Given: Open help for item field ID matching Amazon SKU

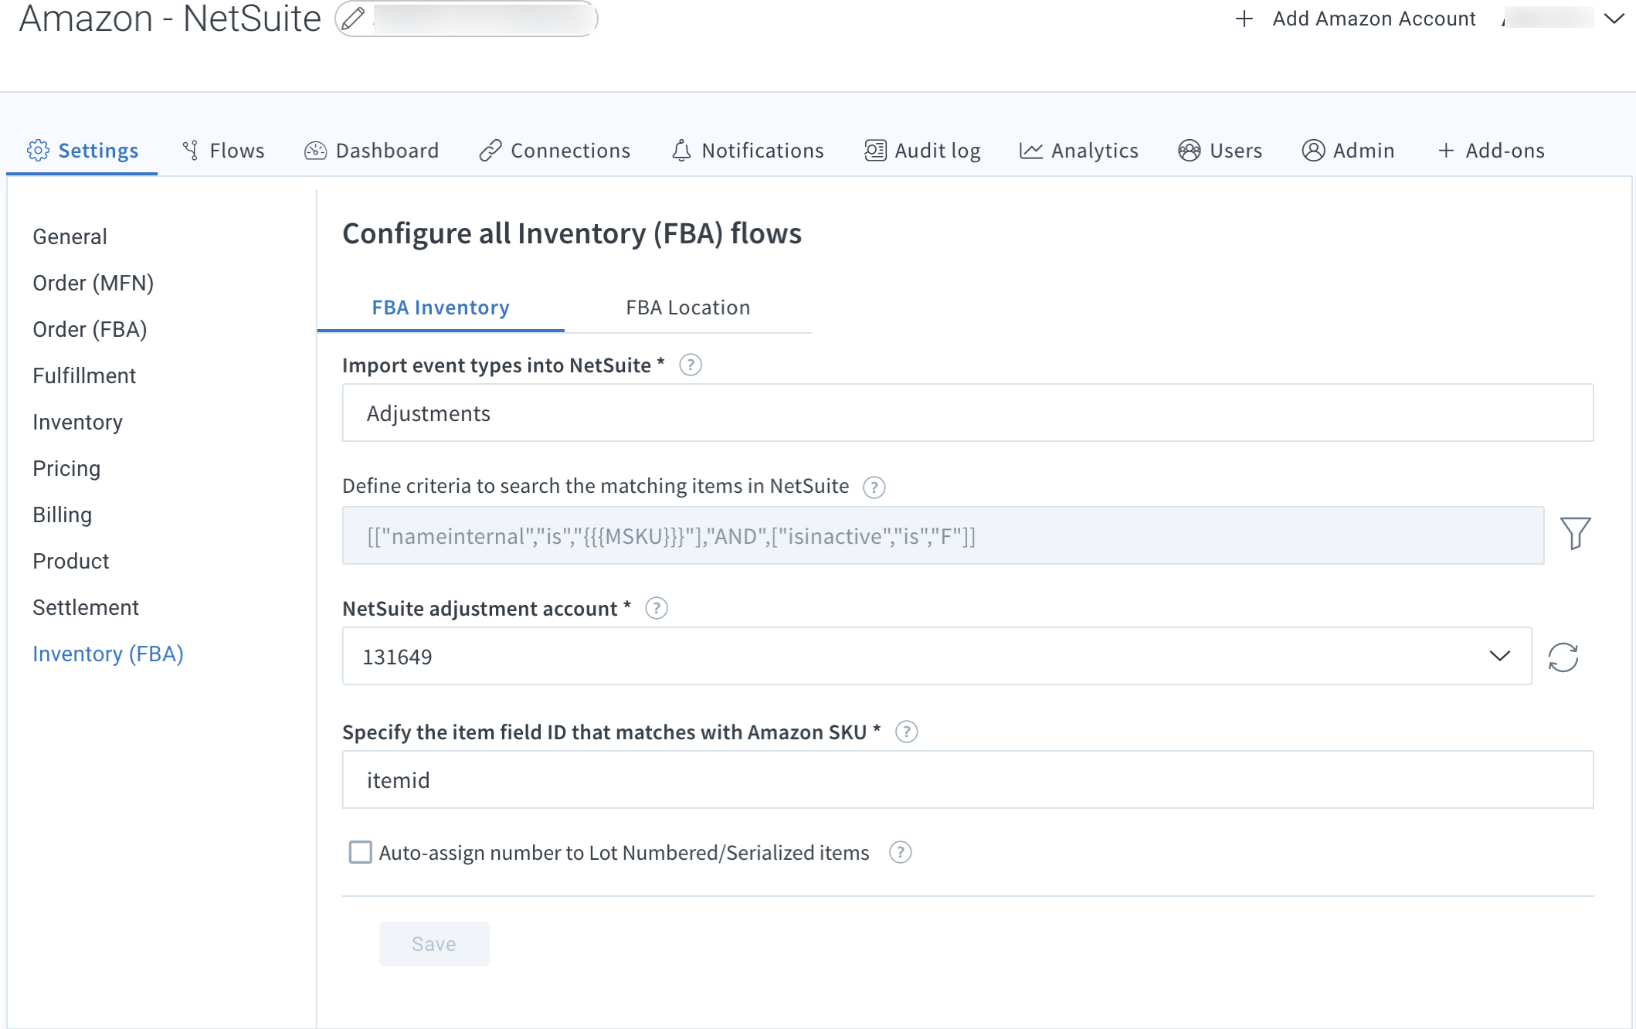Looking at the screenshot, I should pyautogui.click(x=906, y=732).
